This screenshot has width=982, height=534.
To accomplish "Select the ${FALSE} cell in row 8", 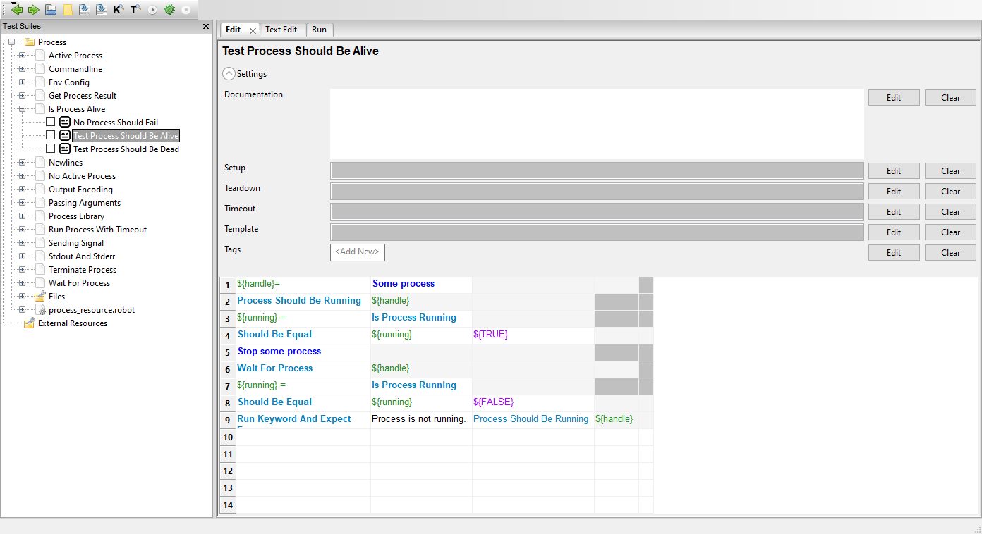I will [533, 402].
